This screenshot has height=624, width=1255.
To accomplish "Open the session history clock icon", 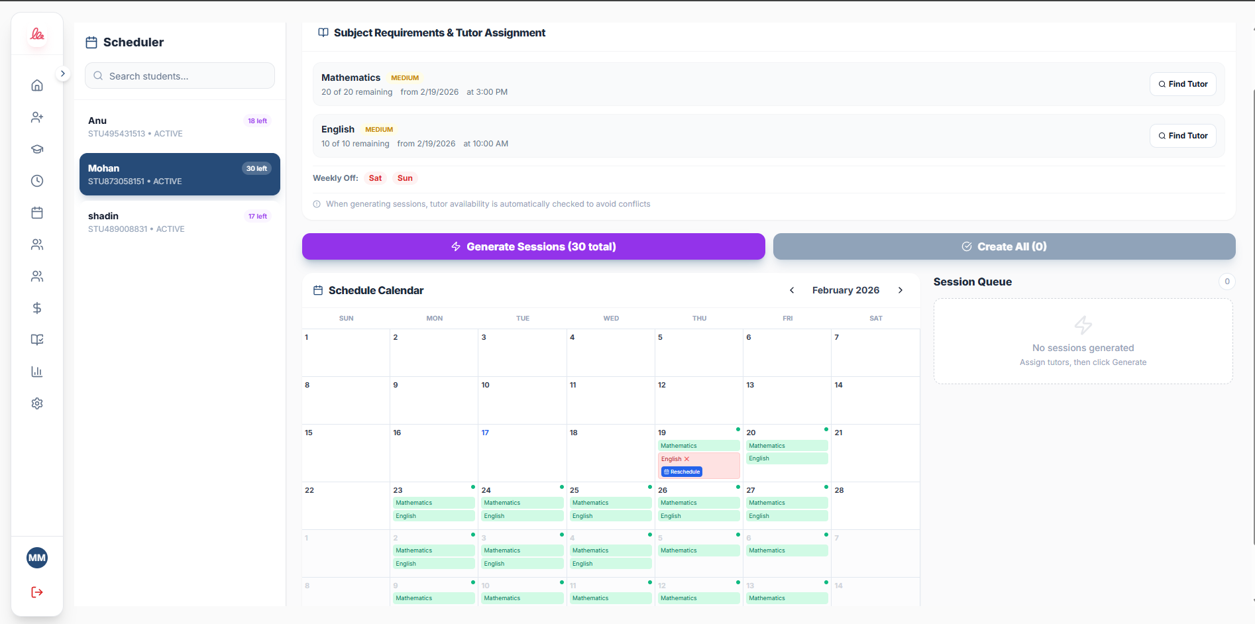I will click(37, 180).
